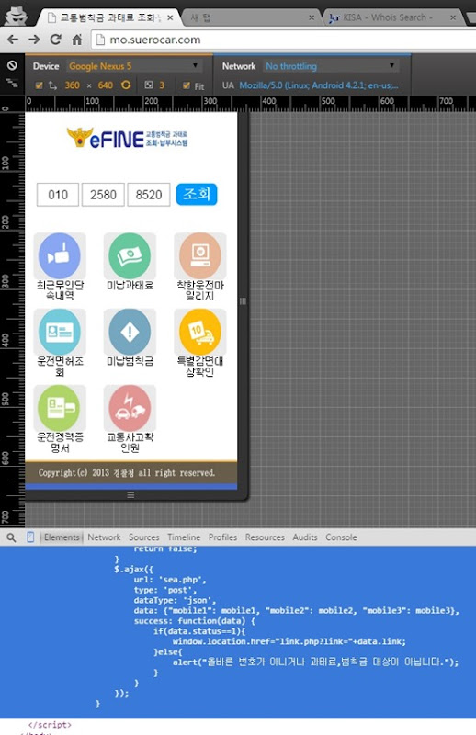Click the eFINE logo

pos(127,139)
